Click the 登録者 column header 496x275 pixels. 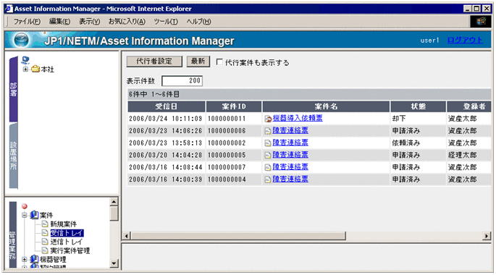(x=468, y=106)
